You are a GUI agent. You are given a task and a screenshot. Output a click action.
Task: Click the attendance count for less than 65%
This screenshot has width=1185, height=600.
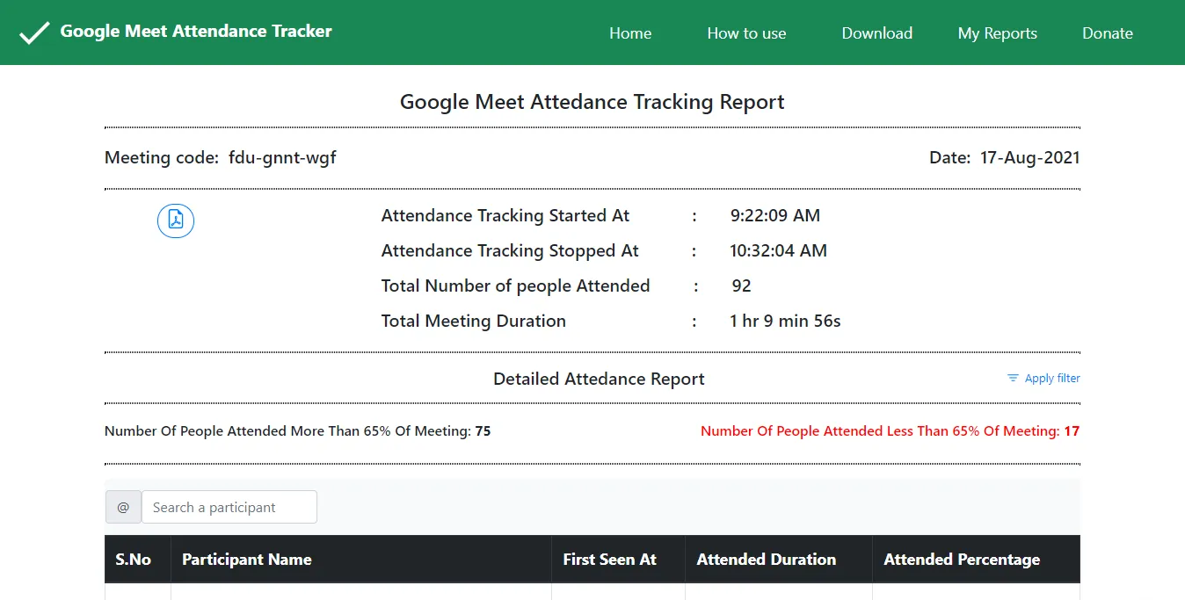pyautogui.click(x=1073, y=430)
